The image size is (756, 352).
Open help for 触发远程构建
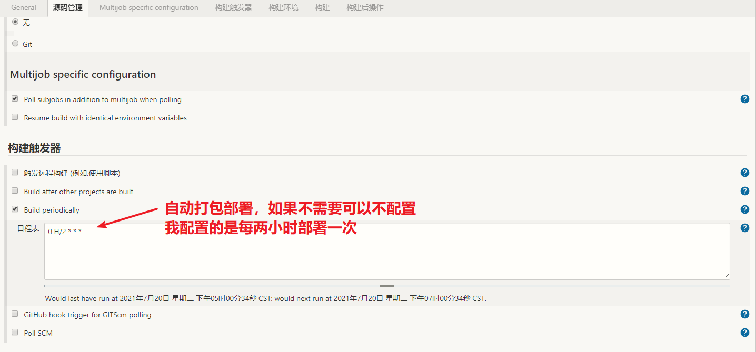click(744, 172)
